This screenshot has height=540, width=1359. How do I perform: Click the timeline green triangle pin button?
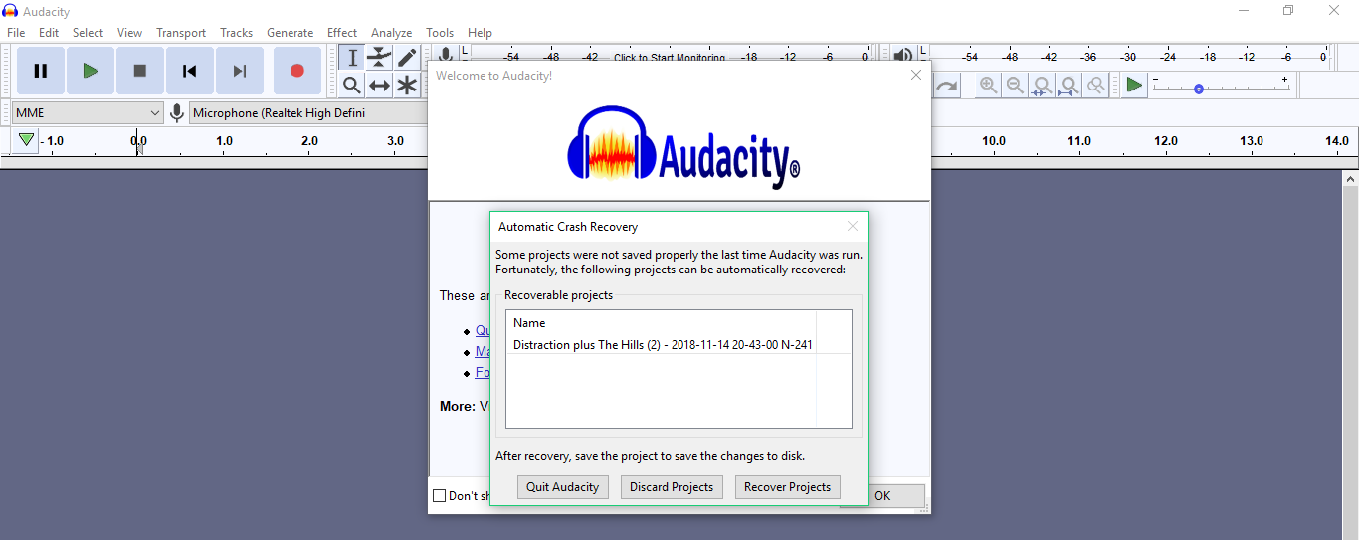click(x=26, y=140)
